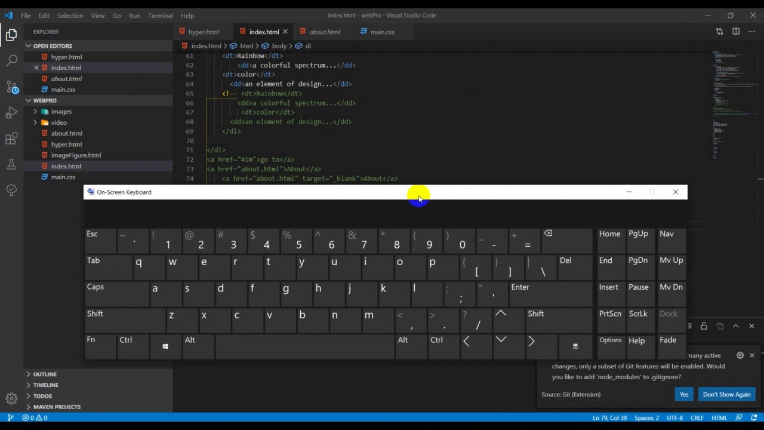Open the Explorer view in activity bar
Viewport: 764px width, 430px height.
click(11, 35)
